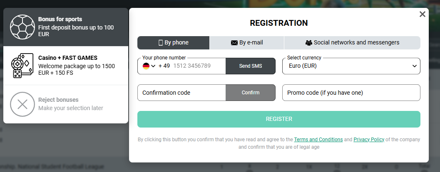The image size is (440, 172).
Task: Click the Promo code input field
Action: tap(351, 93)
